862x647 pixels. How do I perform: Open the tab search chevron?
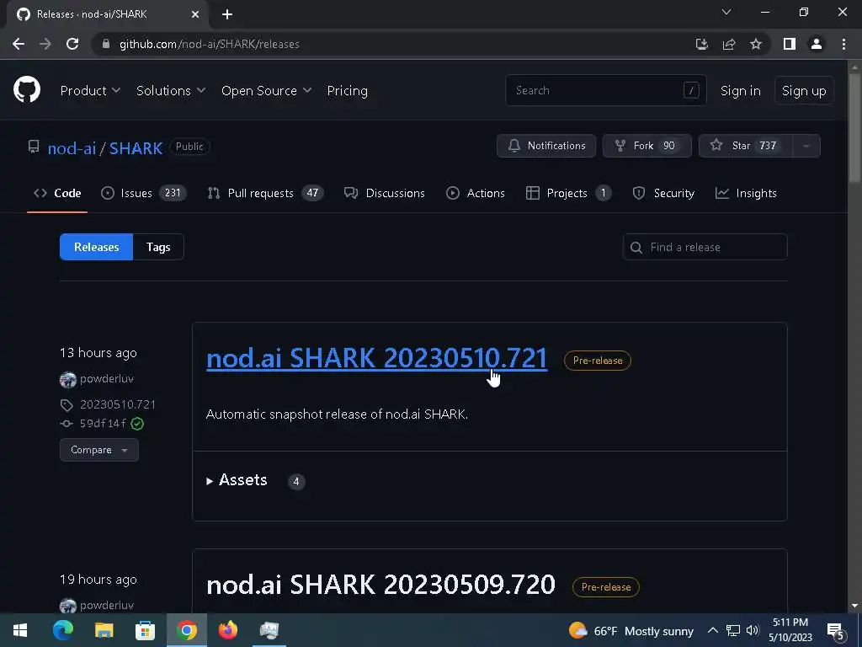[726, 12]
